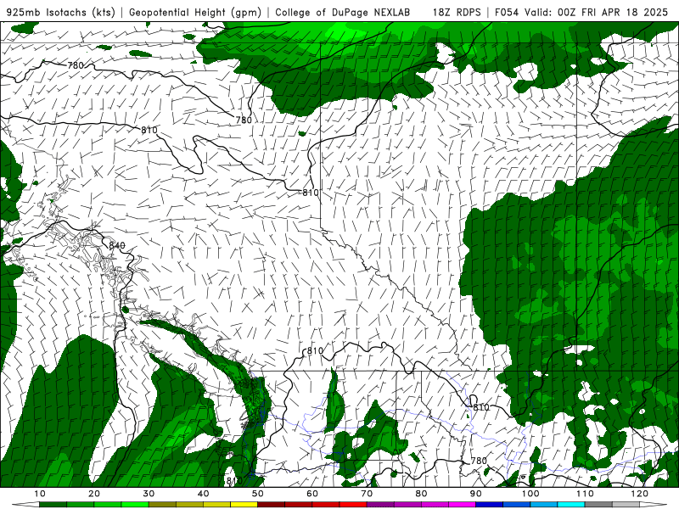Click the scale value "100"

point(530,494)
